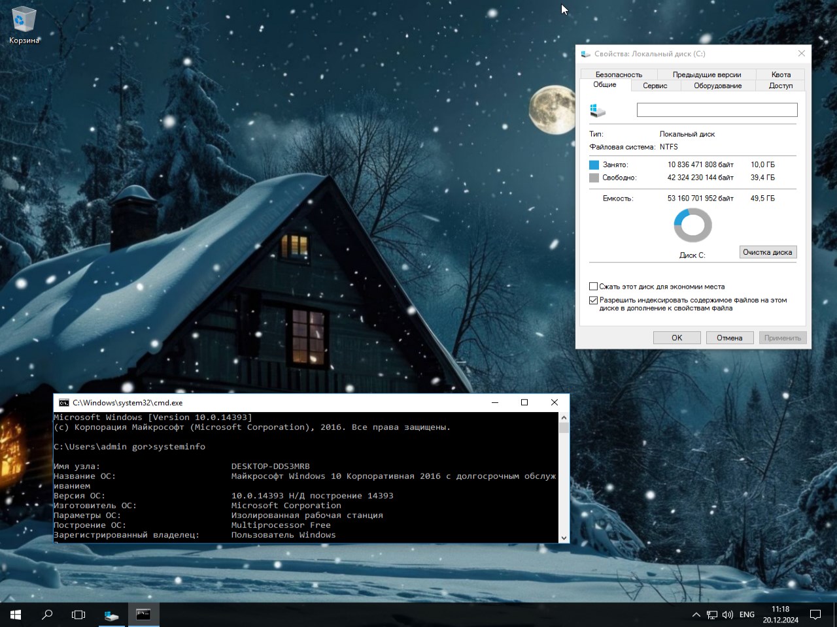The height and width of the screenshot is (627, 837).
Task: Click the Отмена button
Action: (x=730, y=338)
